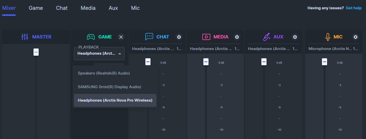Open Media channel settings gear
The width and height of the screenshot is (366, 139).
click(237, 37)
